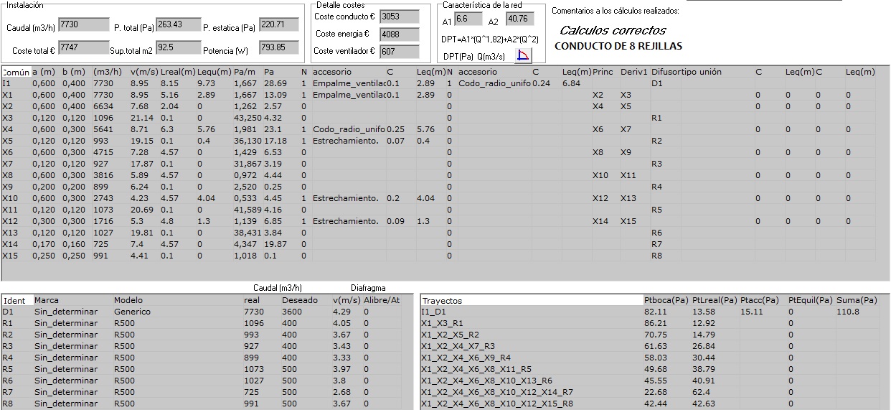Click the Coste conducto € value

tap(399, 17)
